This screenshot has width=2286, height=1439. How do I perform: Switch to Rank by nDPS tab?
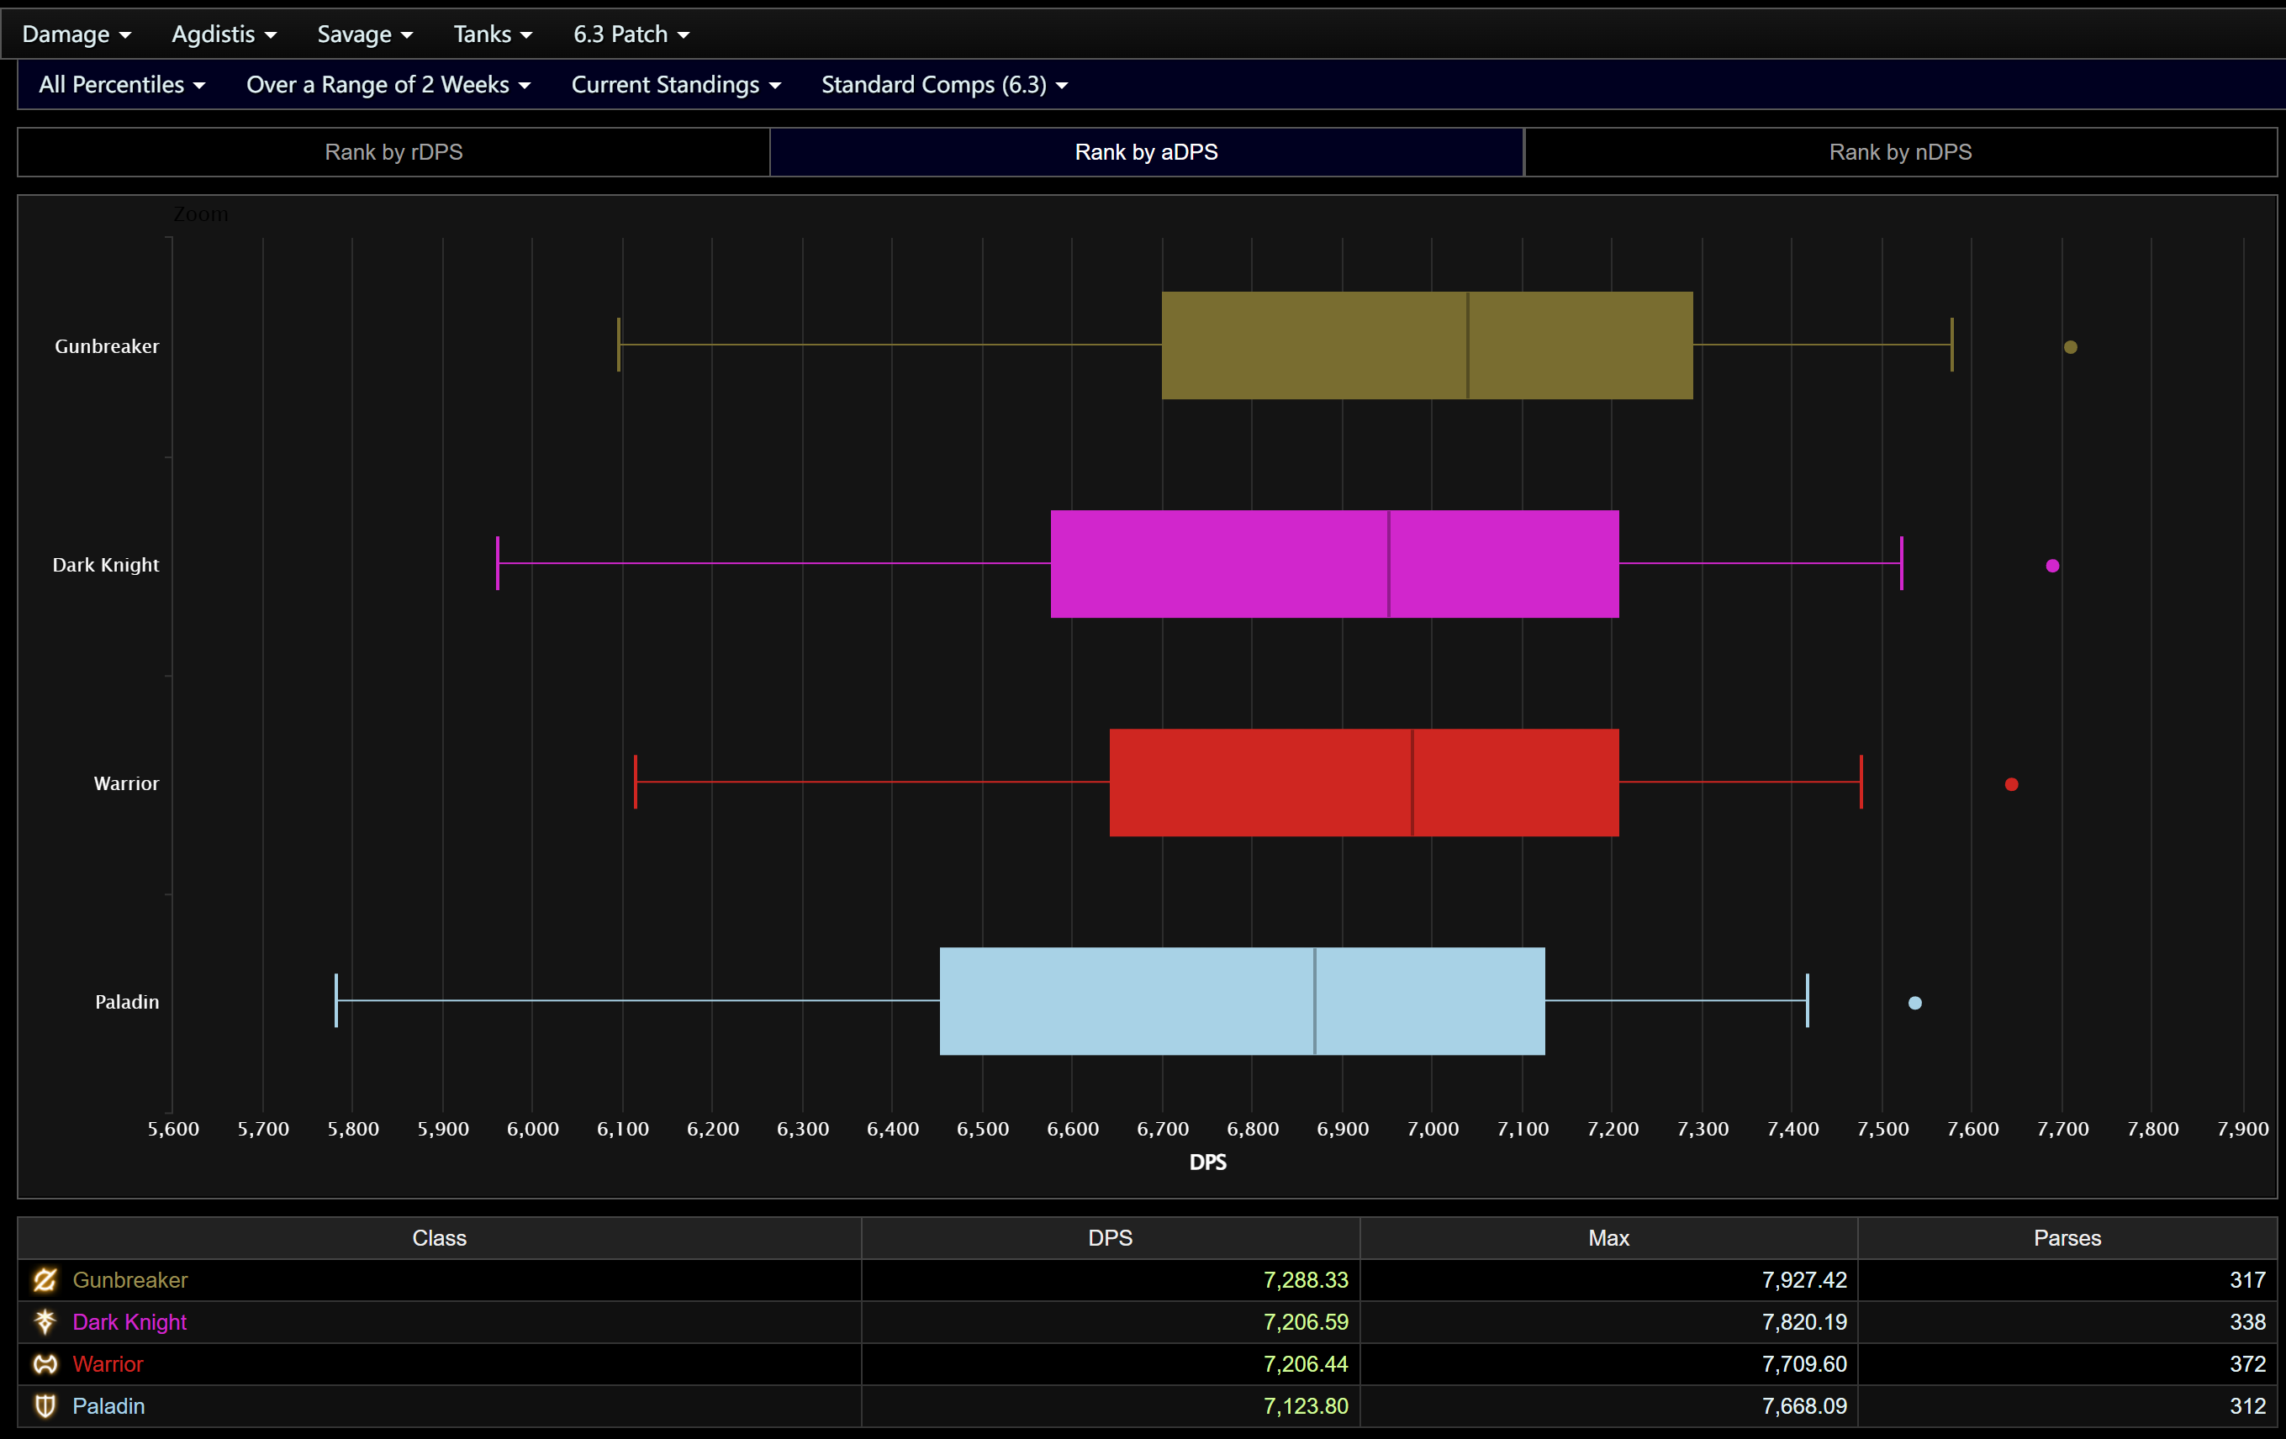pyautogui.click(x=1899, y=152)
